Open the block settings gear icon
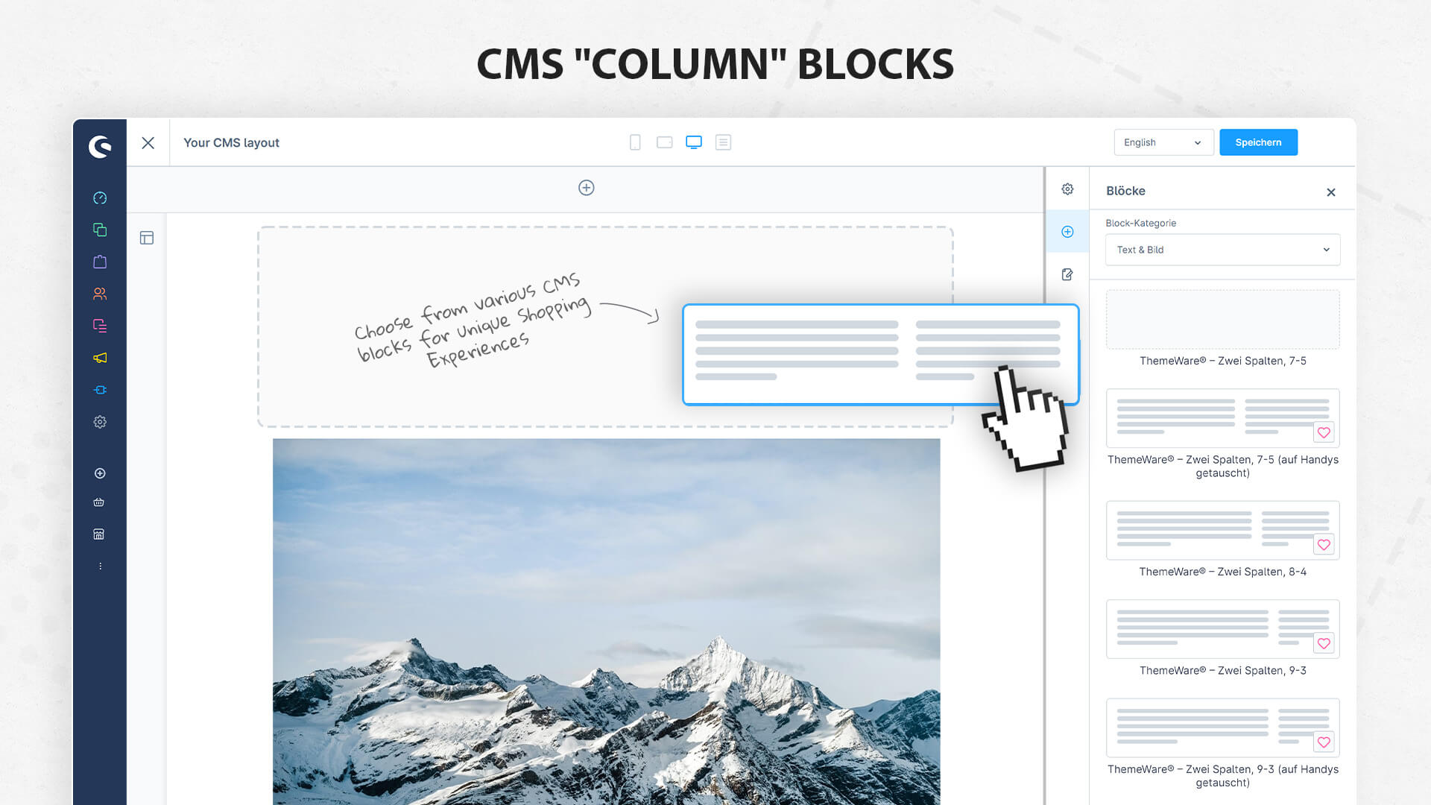Screen dimensions: 1431x805 1068,189
